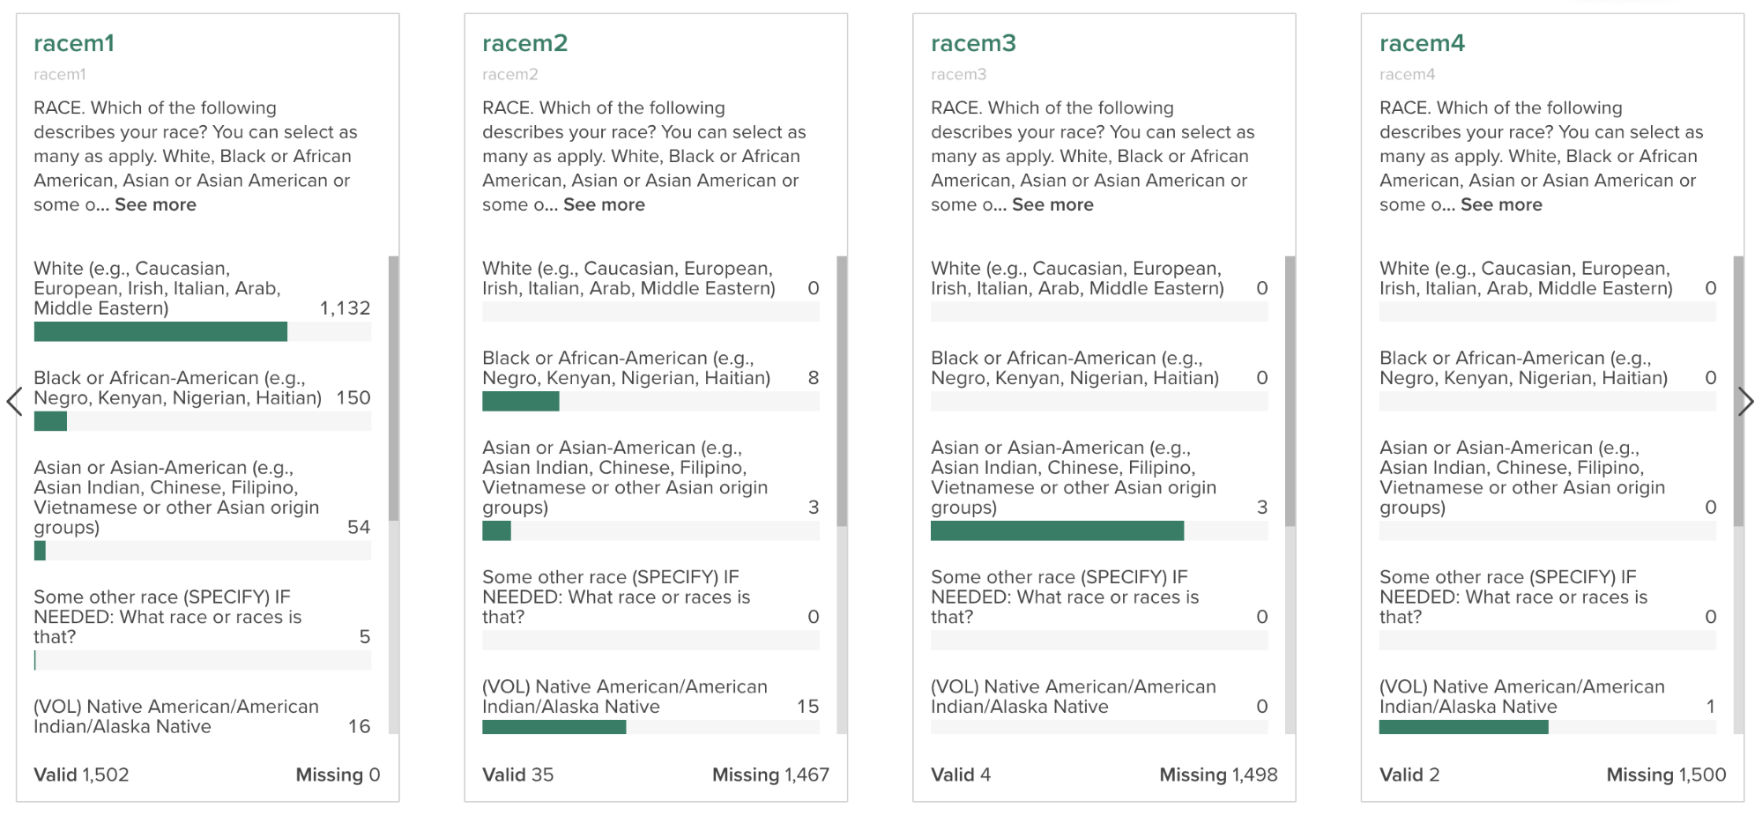The image size is (1762, 830).
Task: Expand racem2 description with See more
Action: [604, 204]
